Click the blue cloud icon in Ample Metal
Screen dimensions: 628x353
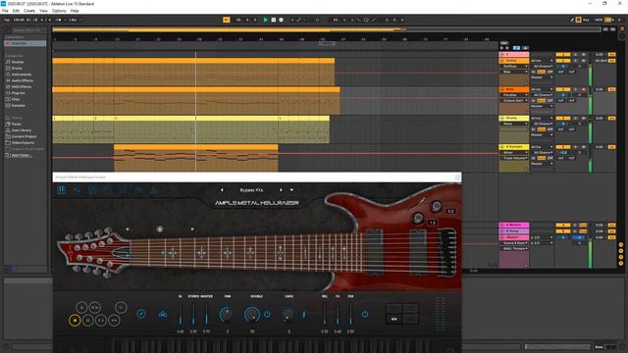point(163,314)
